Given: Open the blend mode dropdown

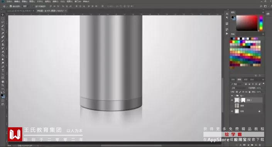Looking at the screenshot, I should coord(239,88).
